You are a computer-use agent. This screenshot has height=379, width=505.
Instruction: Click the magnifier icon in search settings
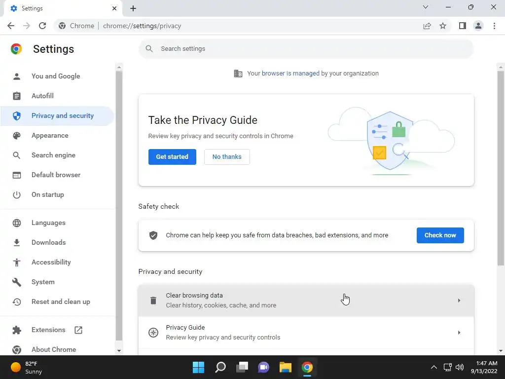click(x=149, y=49)
